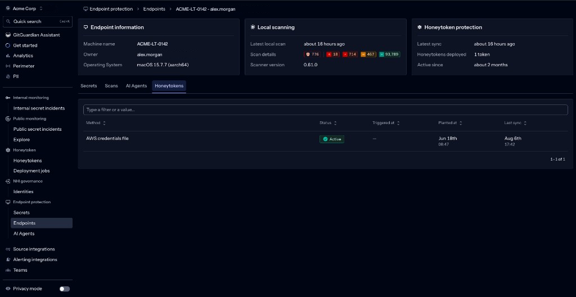Click the Endpoints breadcrumb

point(154,9)
